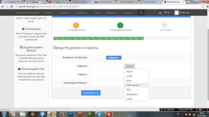Click the step 3 circle Итог Заказа
The width and height of the screenshot is (209, 117).
(x=164, y=25)
